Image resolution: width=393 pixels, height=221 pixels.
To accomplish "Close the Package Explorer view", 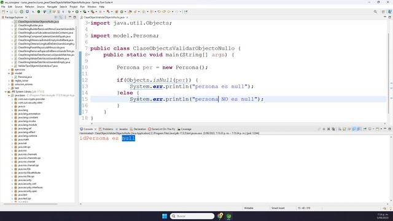I will 26,18.
